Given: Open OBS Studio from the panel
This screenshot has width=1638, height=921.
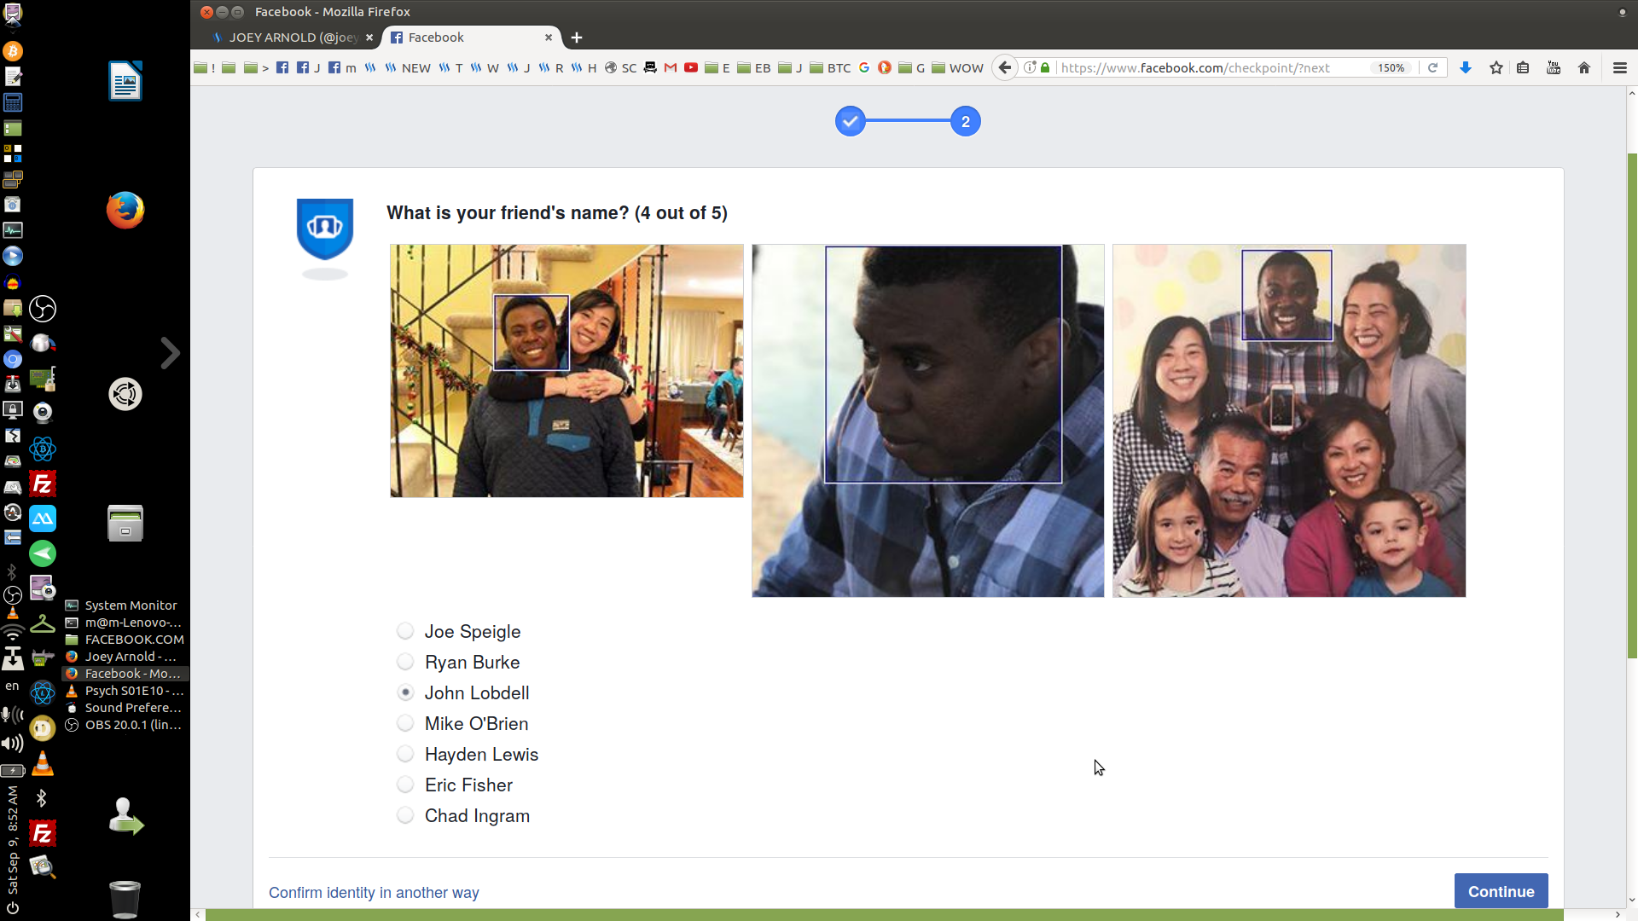Looking at the screenshot, I should click(43, 309).
